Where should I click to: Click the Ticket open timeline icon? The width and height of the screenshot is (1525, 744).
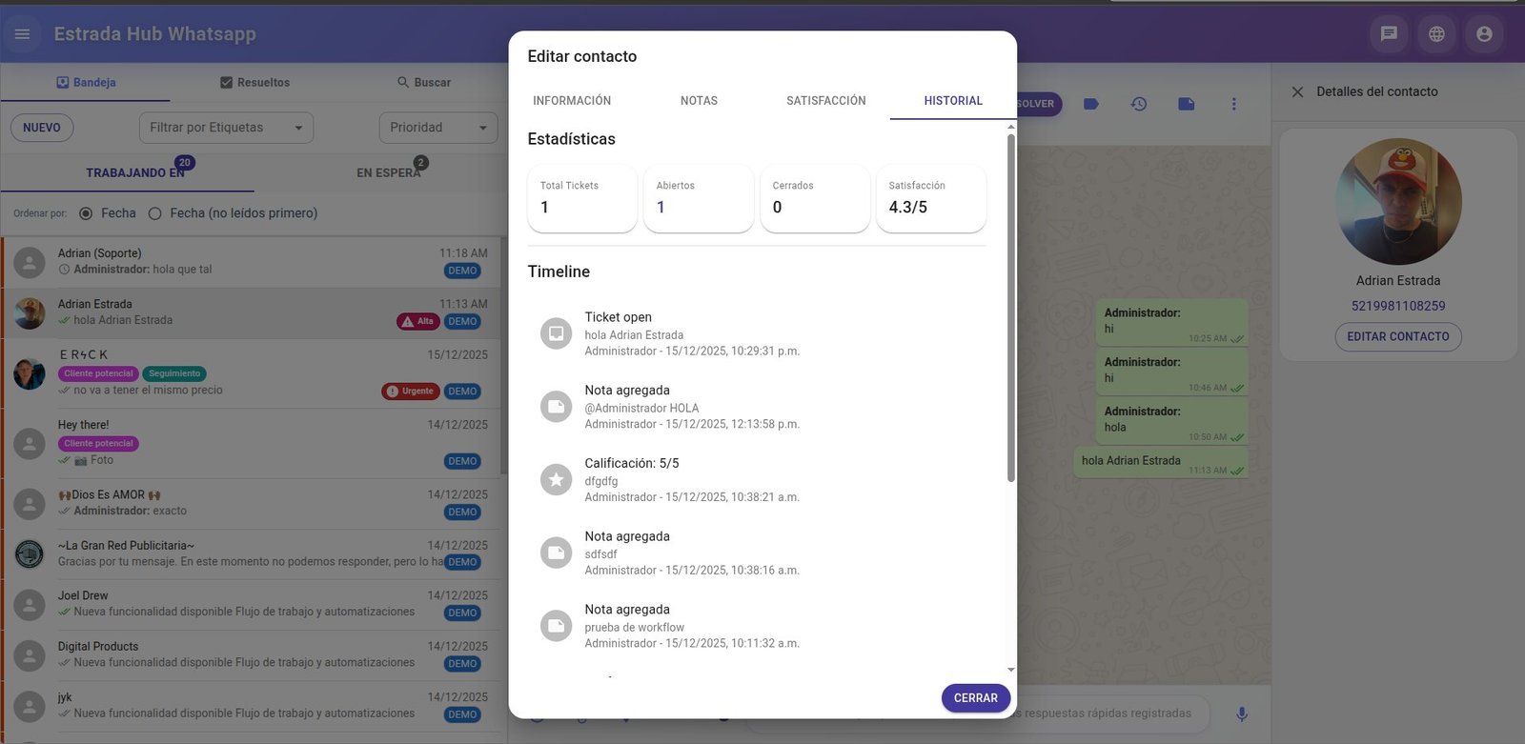pos(556,333)
